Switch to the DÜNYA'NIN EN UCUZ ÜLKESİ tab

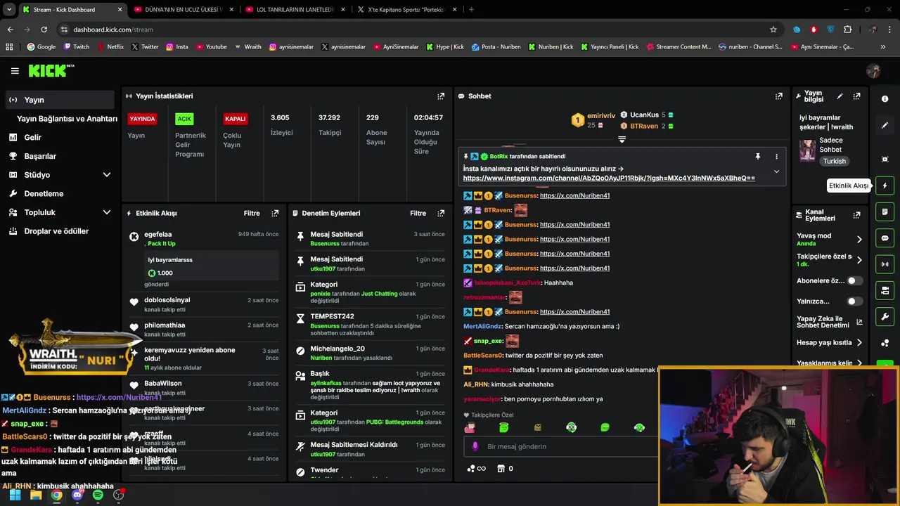pos(183,10)
